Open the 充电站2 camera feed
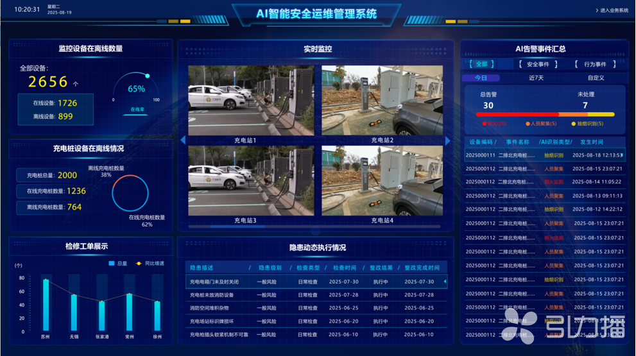Screen dimensions: 636x356 382,100
